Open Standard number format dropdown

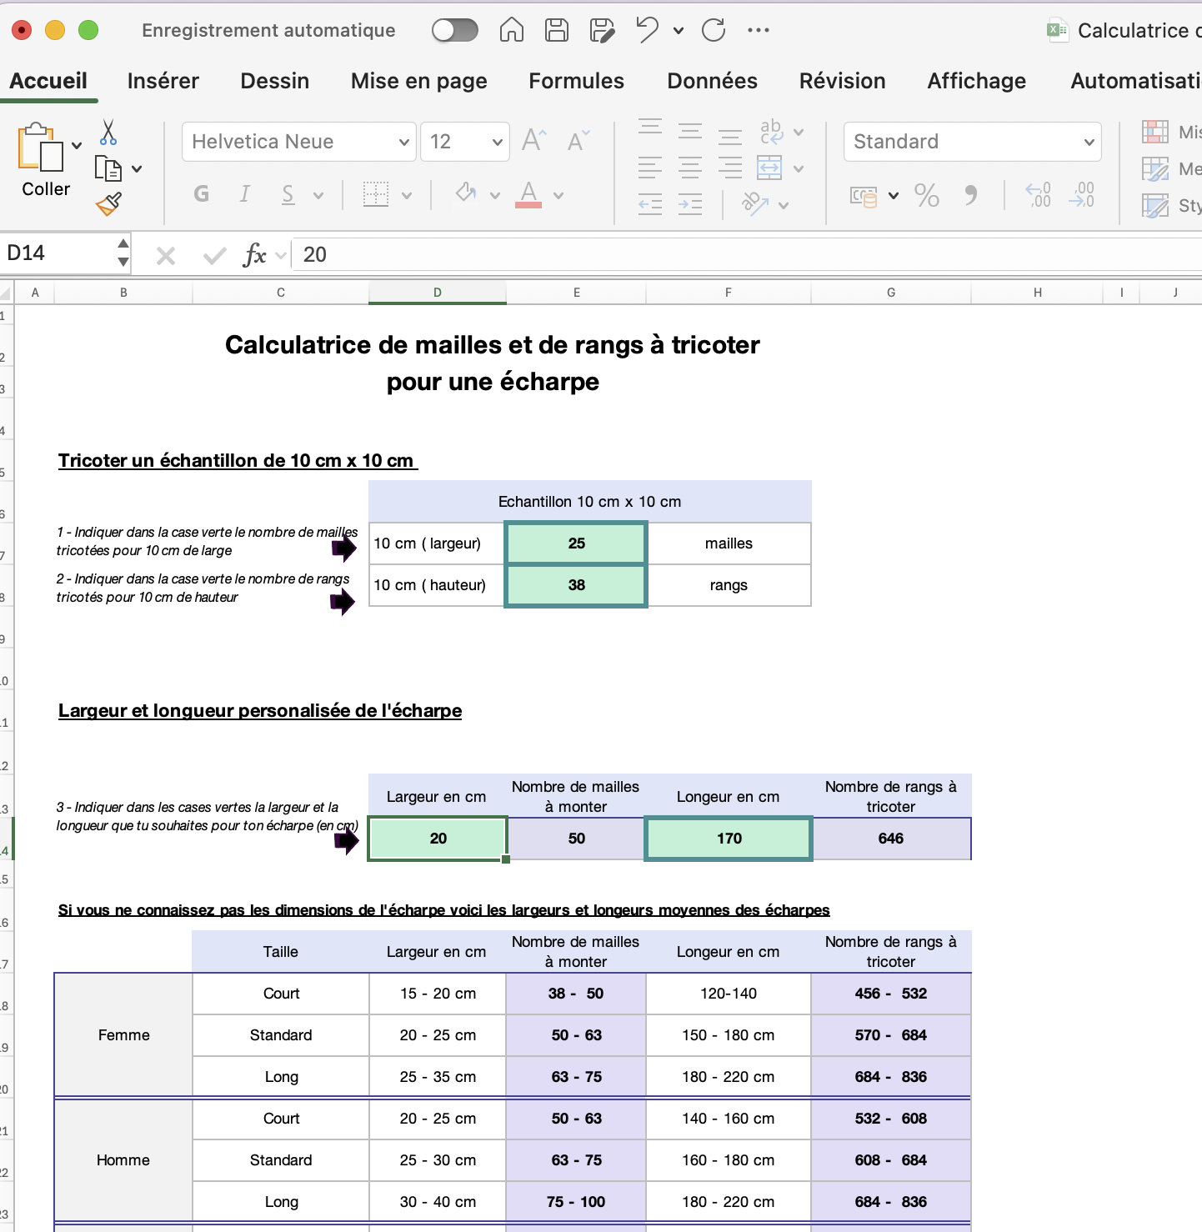click(x=1089, y=142)
